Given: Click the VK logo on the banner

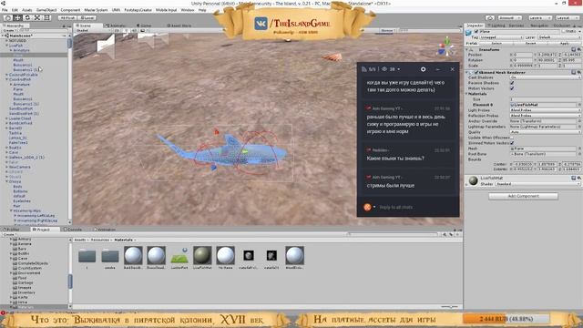Looking at the screenshot, I should tap(261, 23).
